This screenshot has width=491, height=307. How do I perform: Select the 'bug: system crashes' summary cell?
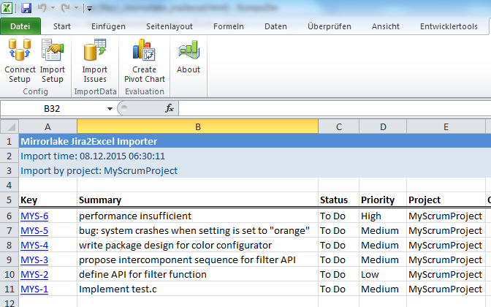point(197,231)
